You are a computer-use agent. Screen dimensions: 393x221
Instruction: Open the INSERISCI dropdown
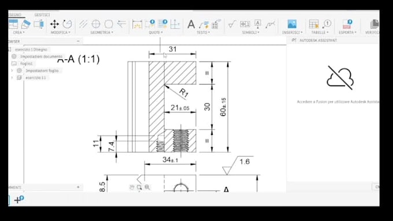[x=292, y=32]
